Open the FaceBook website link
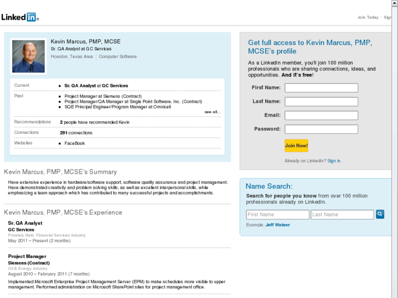398x298 pixels. click(x=74, y=143)
